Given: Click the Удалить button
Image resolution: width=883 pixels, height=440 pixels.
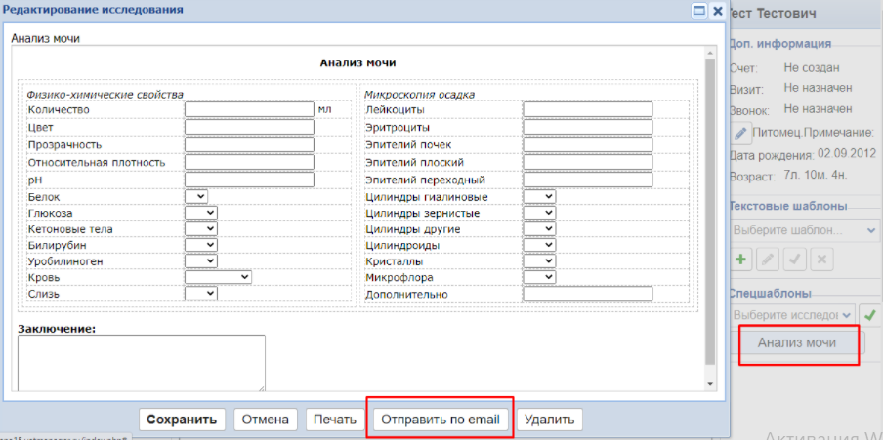Looking at the screenshot, I should click(550, 420).
